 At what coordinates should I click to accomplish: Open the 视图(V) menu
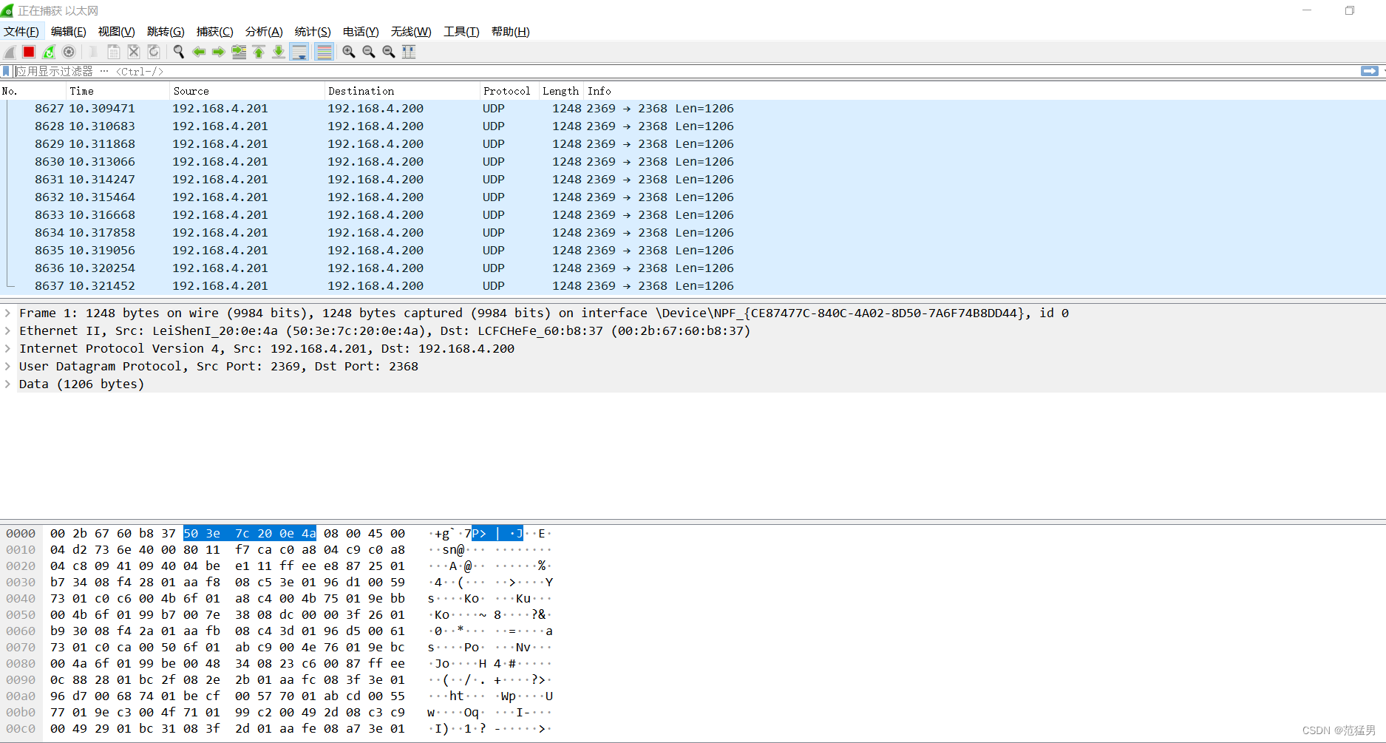pos(117,32)
